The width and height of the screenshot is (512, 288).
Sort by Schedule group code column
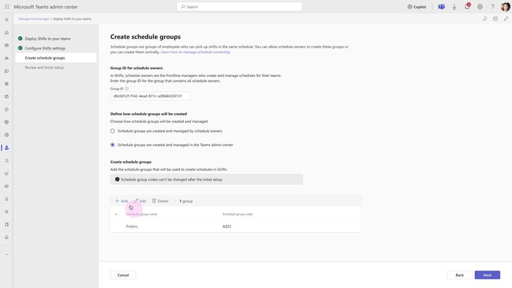point(238,214)
